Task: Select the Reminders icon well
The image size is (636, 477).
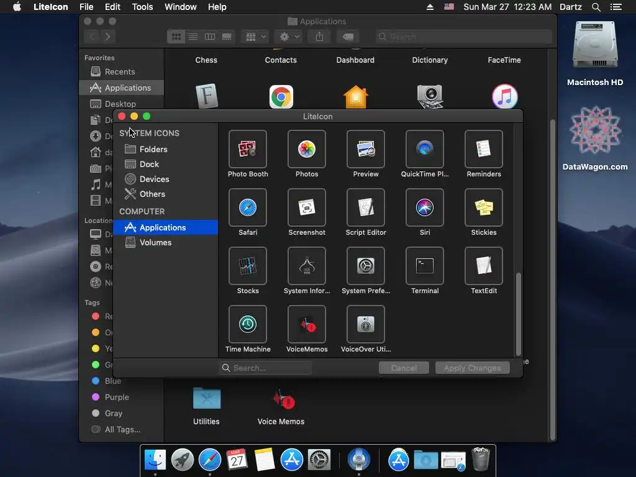Action: pos(483,149)
